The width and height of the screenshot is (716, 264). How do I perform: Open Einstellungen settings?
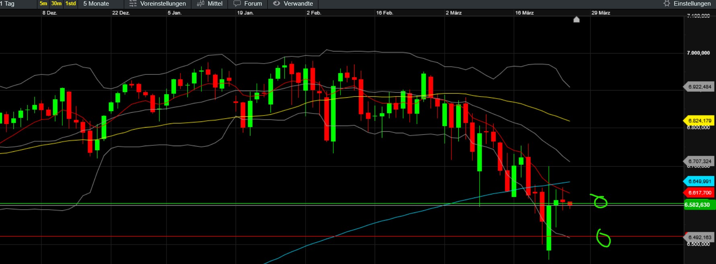tap(692, 4)
